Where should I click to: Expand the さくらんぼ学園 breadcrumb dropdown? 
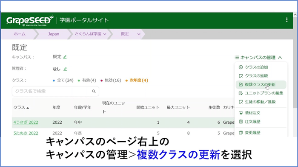(x=105, y=34)
